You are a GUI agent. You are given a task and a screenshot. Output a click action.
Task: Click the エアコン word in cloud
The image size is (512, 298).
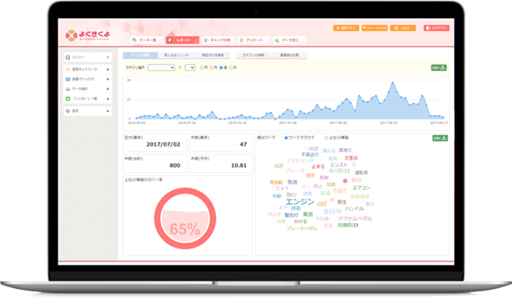(361, 188)
